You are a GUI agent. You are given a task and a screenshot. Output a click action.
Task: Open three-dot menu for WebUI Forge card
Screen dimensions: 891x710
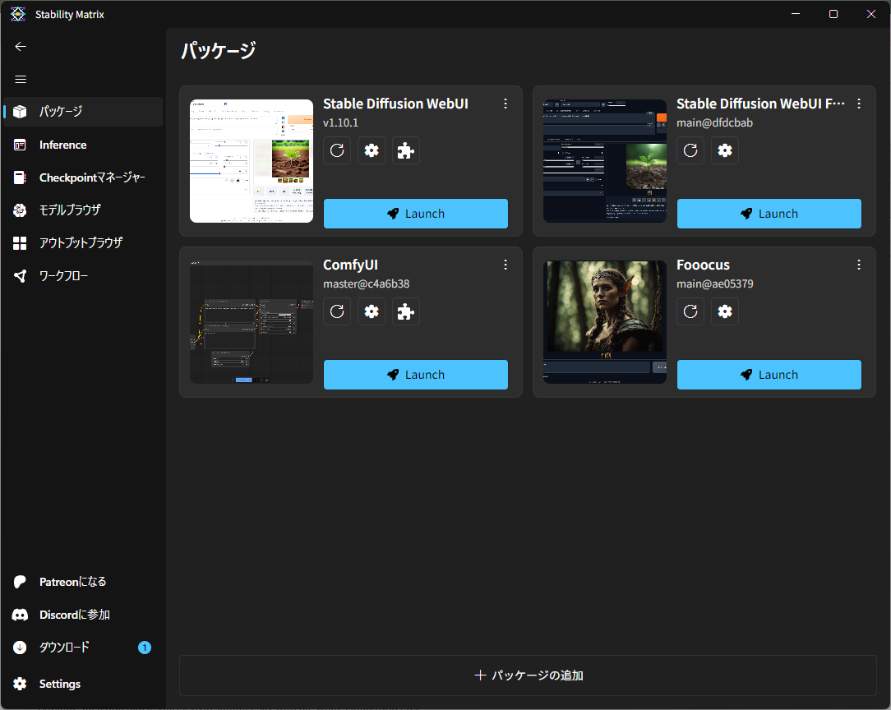(859, 104)
